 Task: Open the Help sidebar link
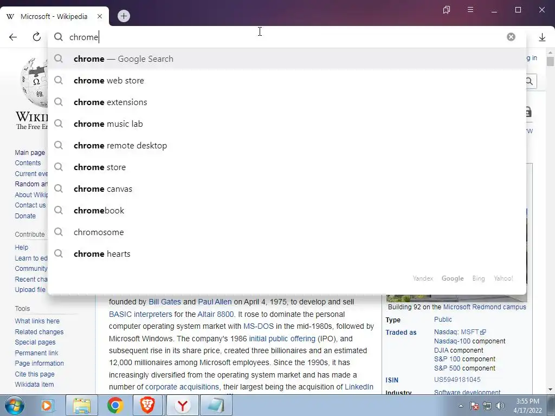pos(21,247)
